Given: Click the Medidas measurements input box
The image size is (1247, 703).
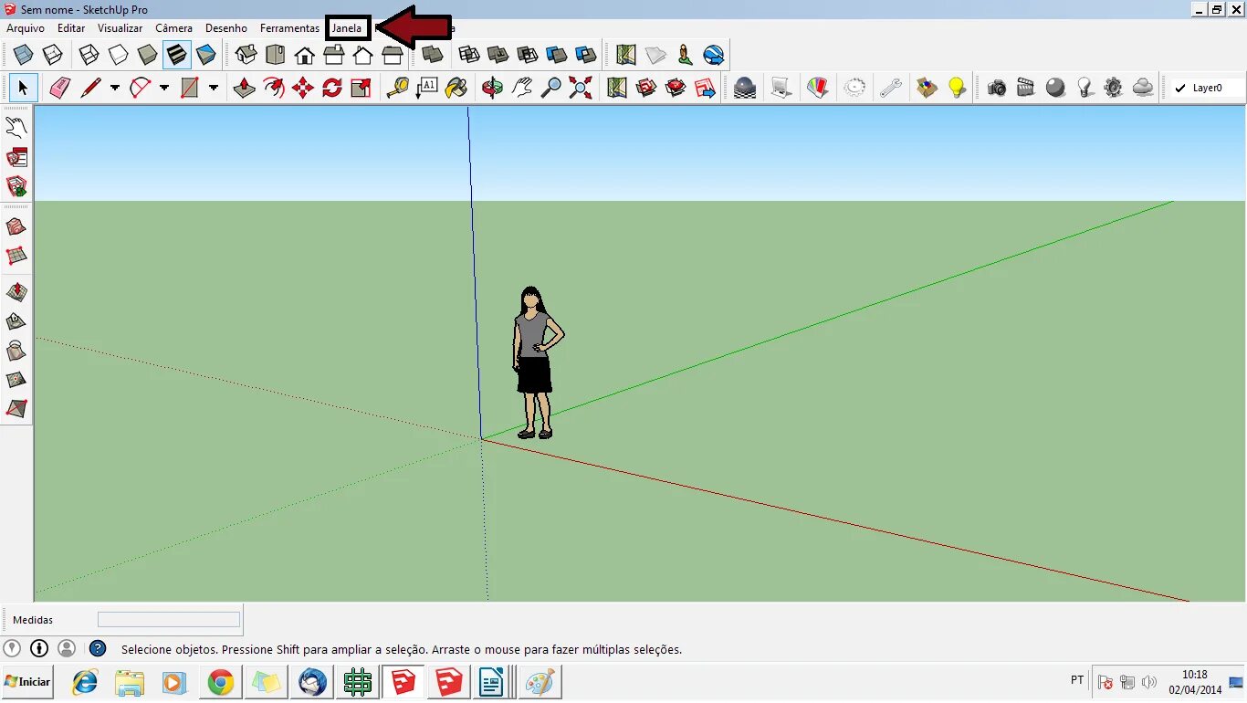Looking at the screenshot, I should pyautogui.click(x=169, y=620).
